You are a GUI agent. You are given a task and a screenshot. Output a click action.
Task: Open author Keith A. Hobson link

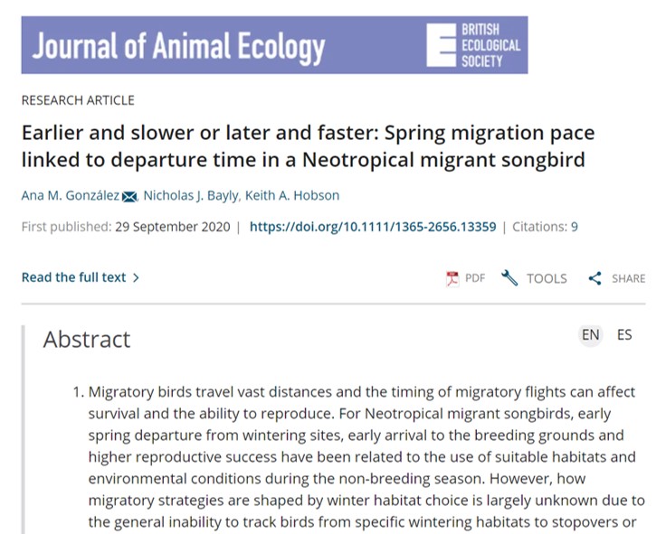(292, 195)
